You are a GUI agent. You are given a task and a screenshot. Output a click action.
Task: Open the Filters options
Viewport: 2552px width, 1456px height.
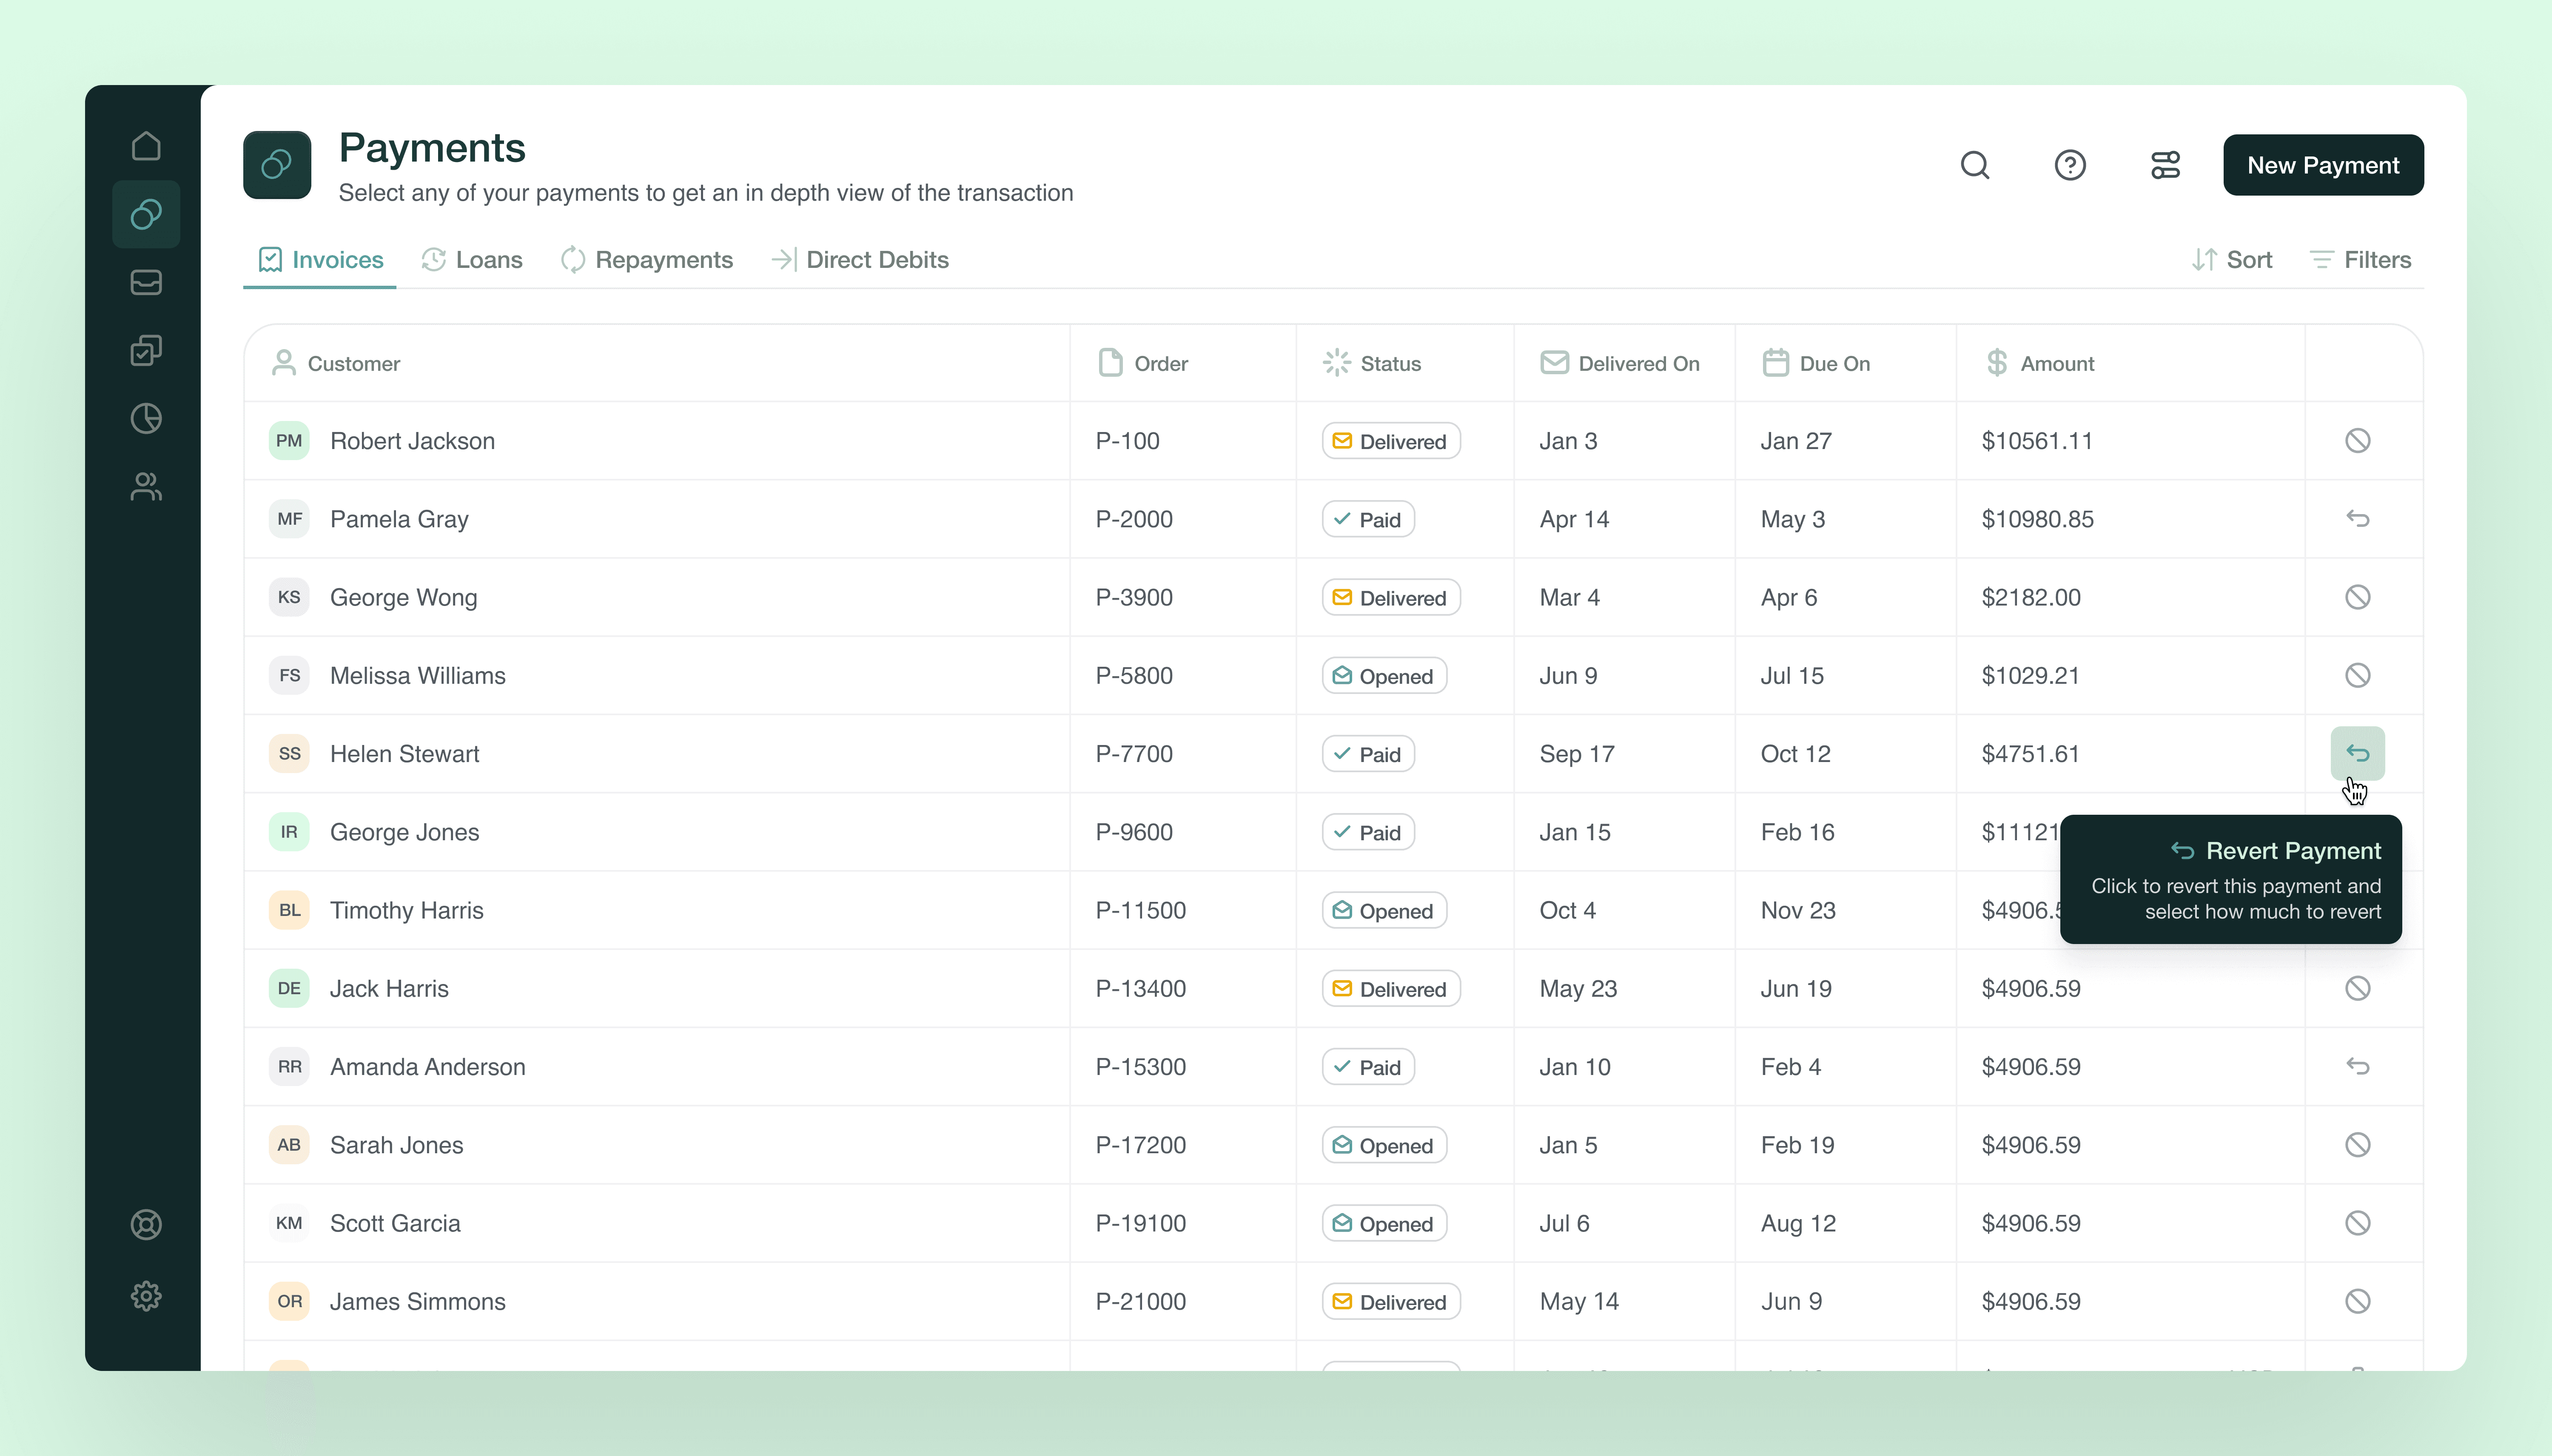click(2360, 260)
